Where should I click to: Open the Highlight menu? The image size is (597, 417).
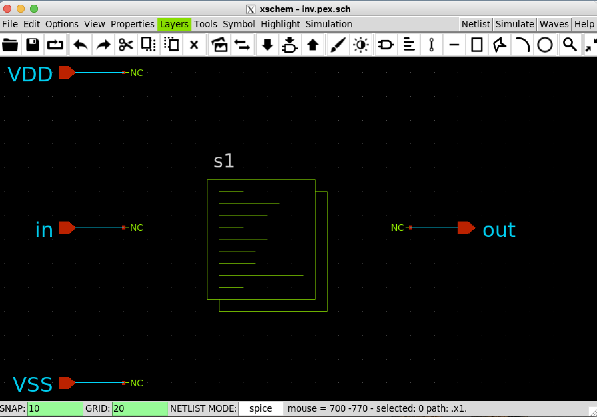(x=280, y=24)
